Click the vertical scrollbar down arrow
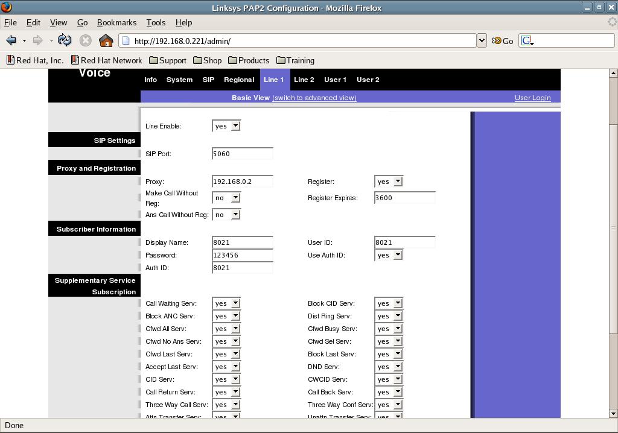This screenshot has width=618, height=433. (x=613, y=413)
